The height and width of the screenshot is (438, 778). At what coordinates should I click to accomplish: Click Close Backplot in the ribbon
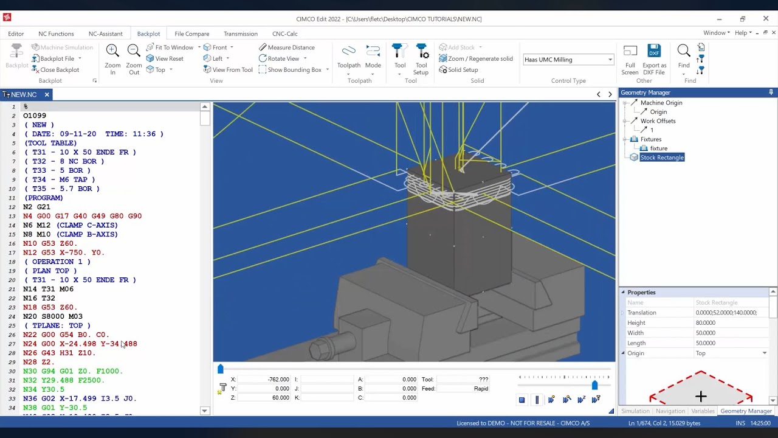point(55,69)
